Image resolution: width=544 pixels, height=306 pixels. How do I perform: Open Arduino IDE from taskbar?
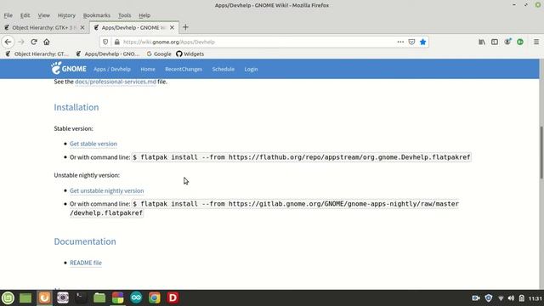(x=136, y=297)
